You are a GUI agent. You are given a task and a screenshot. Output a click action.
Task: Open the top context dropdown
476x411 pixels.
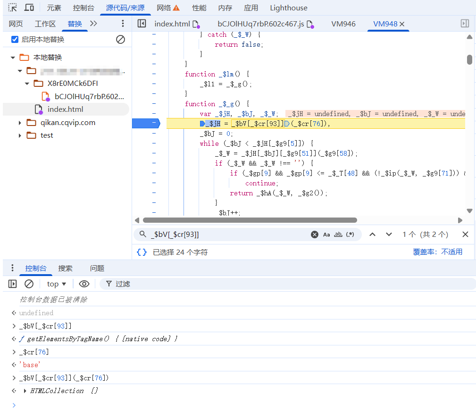click(x=57, y=284)
